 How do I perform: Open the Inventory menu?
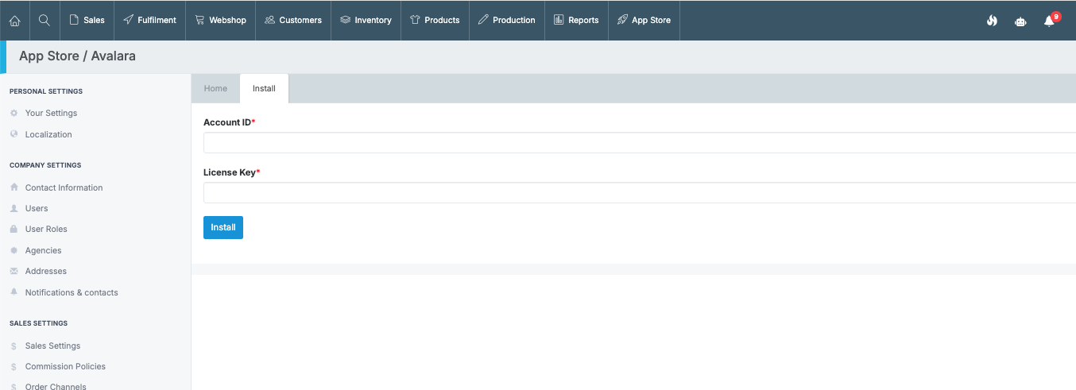tap(366, 20)
